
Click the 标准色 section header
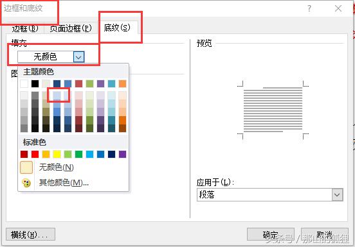(x=35, y=142)
